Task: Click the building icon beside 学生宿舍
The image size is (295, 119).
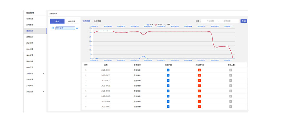Action: (x=53, y=28)
